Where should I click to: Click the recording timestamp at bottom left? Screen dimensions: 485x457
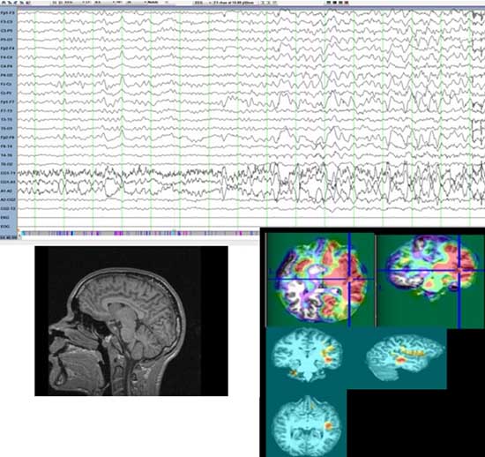(x=8, y=237)
